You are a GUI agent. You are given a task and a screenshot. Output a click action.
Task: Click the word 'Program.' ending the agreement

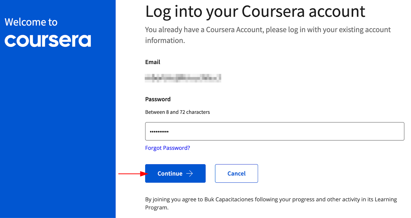pyautogui.click(x=157, y=208)
